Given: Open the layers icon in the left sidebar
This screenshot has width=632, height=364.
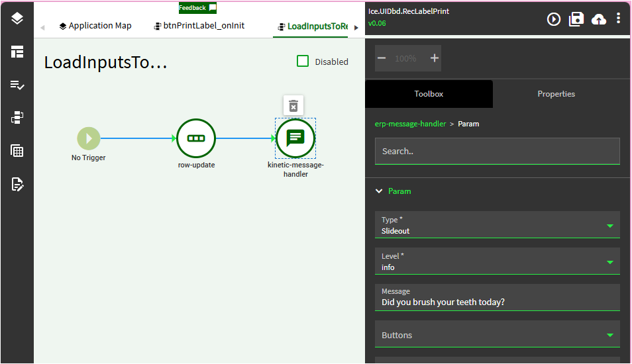Looking at the screenshot, I should [17, 18].
